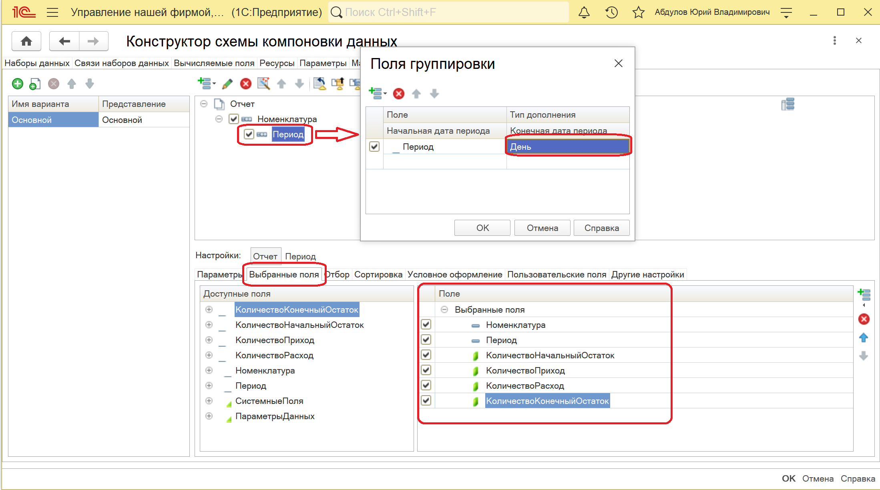Click the green pencil edit icon

[x=227, y=84]
